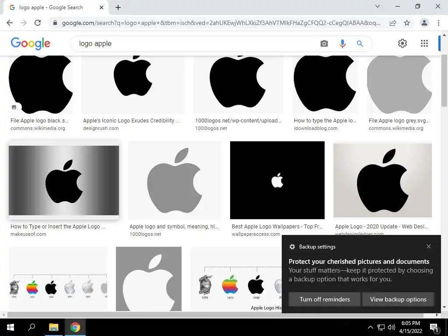The width and height of the screenshot is (448, 336).
Task: Open File Explorer from the taskbar
Action: pos(53,327)
